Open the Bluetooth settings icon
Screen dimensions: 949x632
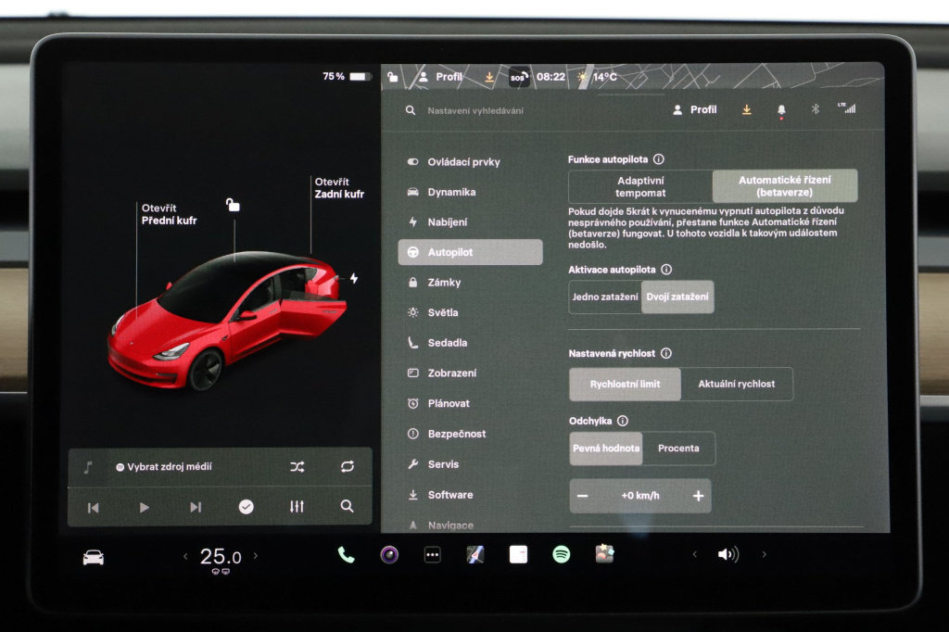[815, 109]
